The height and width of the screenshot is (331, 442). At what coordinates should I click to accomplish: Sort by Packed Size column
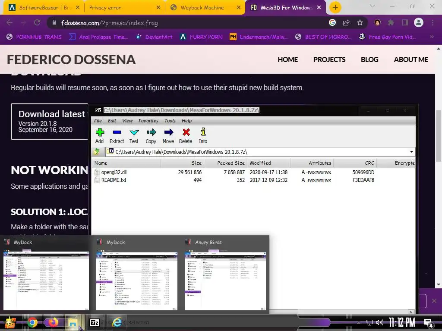(225, 163)
